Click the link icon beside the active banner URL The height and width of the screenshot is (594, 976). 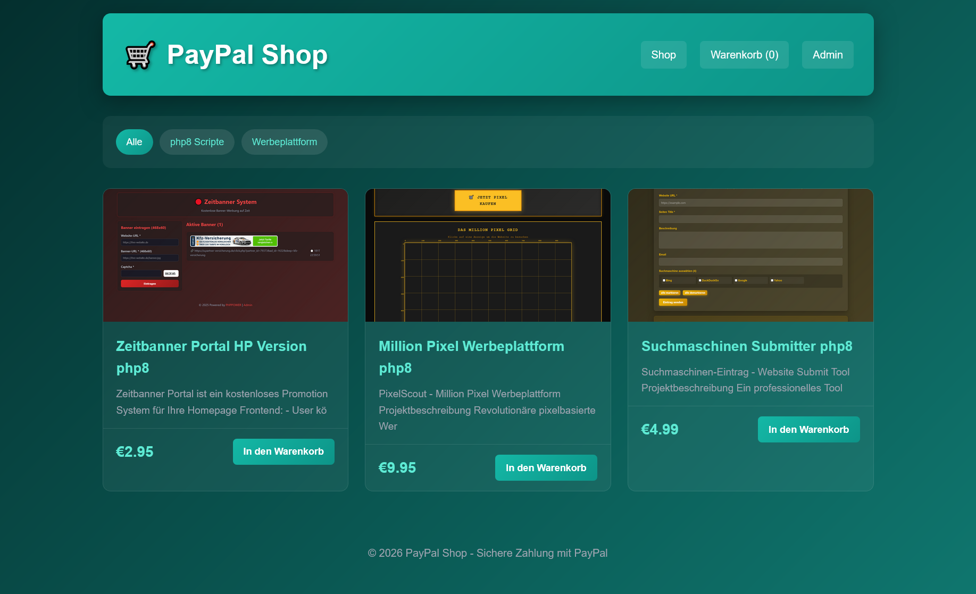192,250
